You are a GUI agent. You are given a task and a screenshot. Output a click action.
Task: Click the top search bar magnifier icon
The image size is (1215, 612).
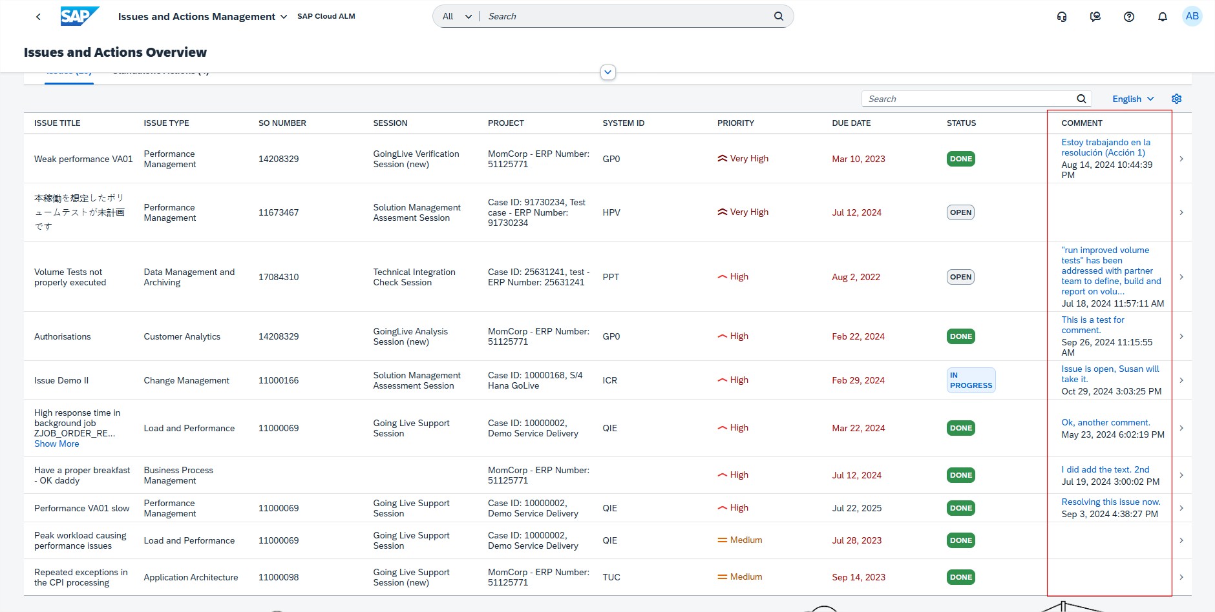pos(779,16)
